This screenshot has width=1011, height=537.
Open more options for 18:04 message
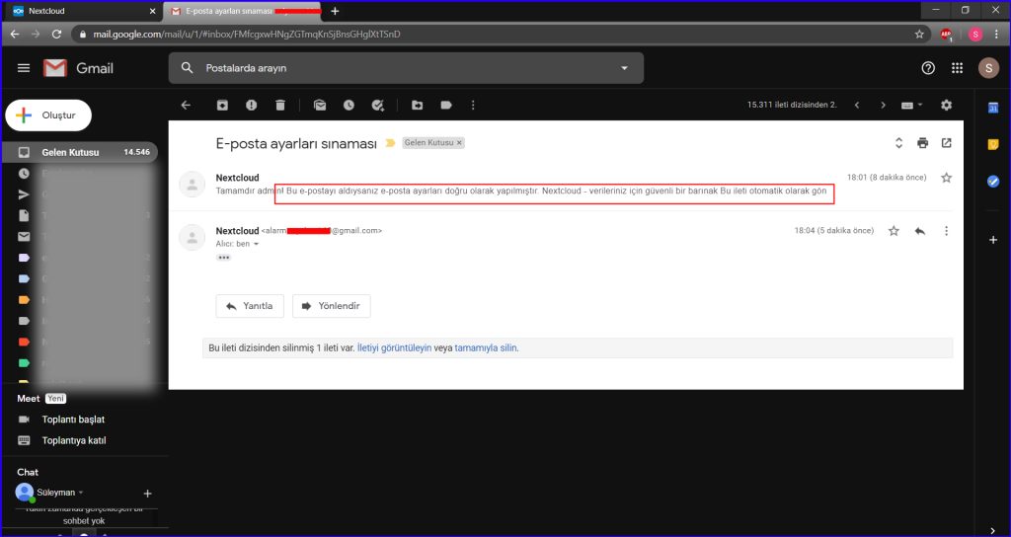click(947, 231)
